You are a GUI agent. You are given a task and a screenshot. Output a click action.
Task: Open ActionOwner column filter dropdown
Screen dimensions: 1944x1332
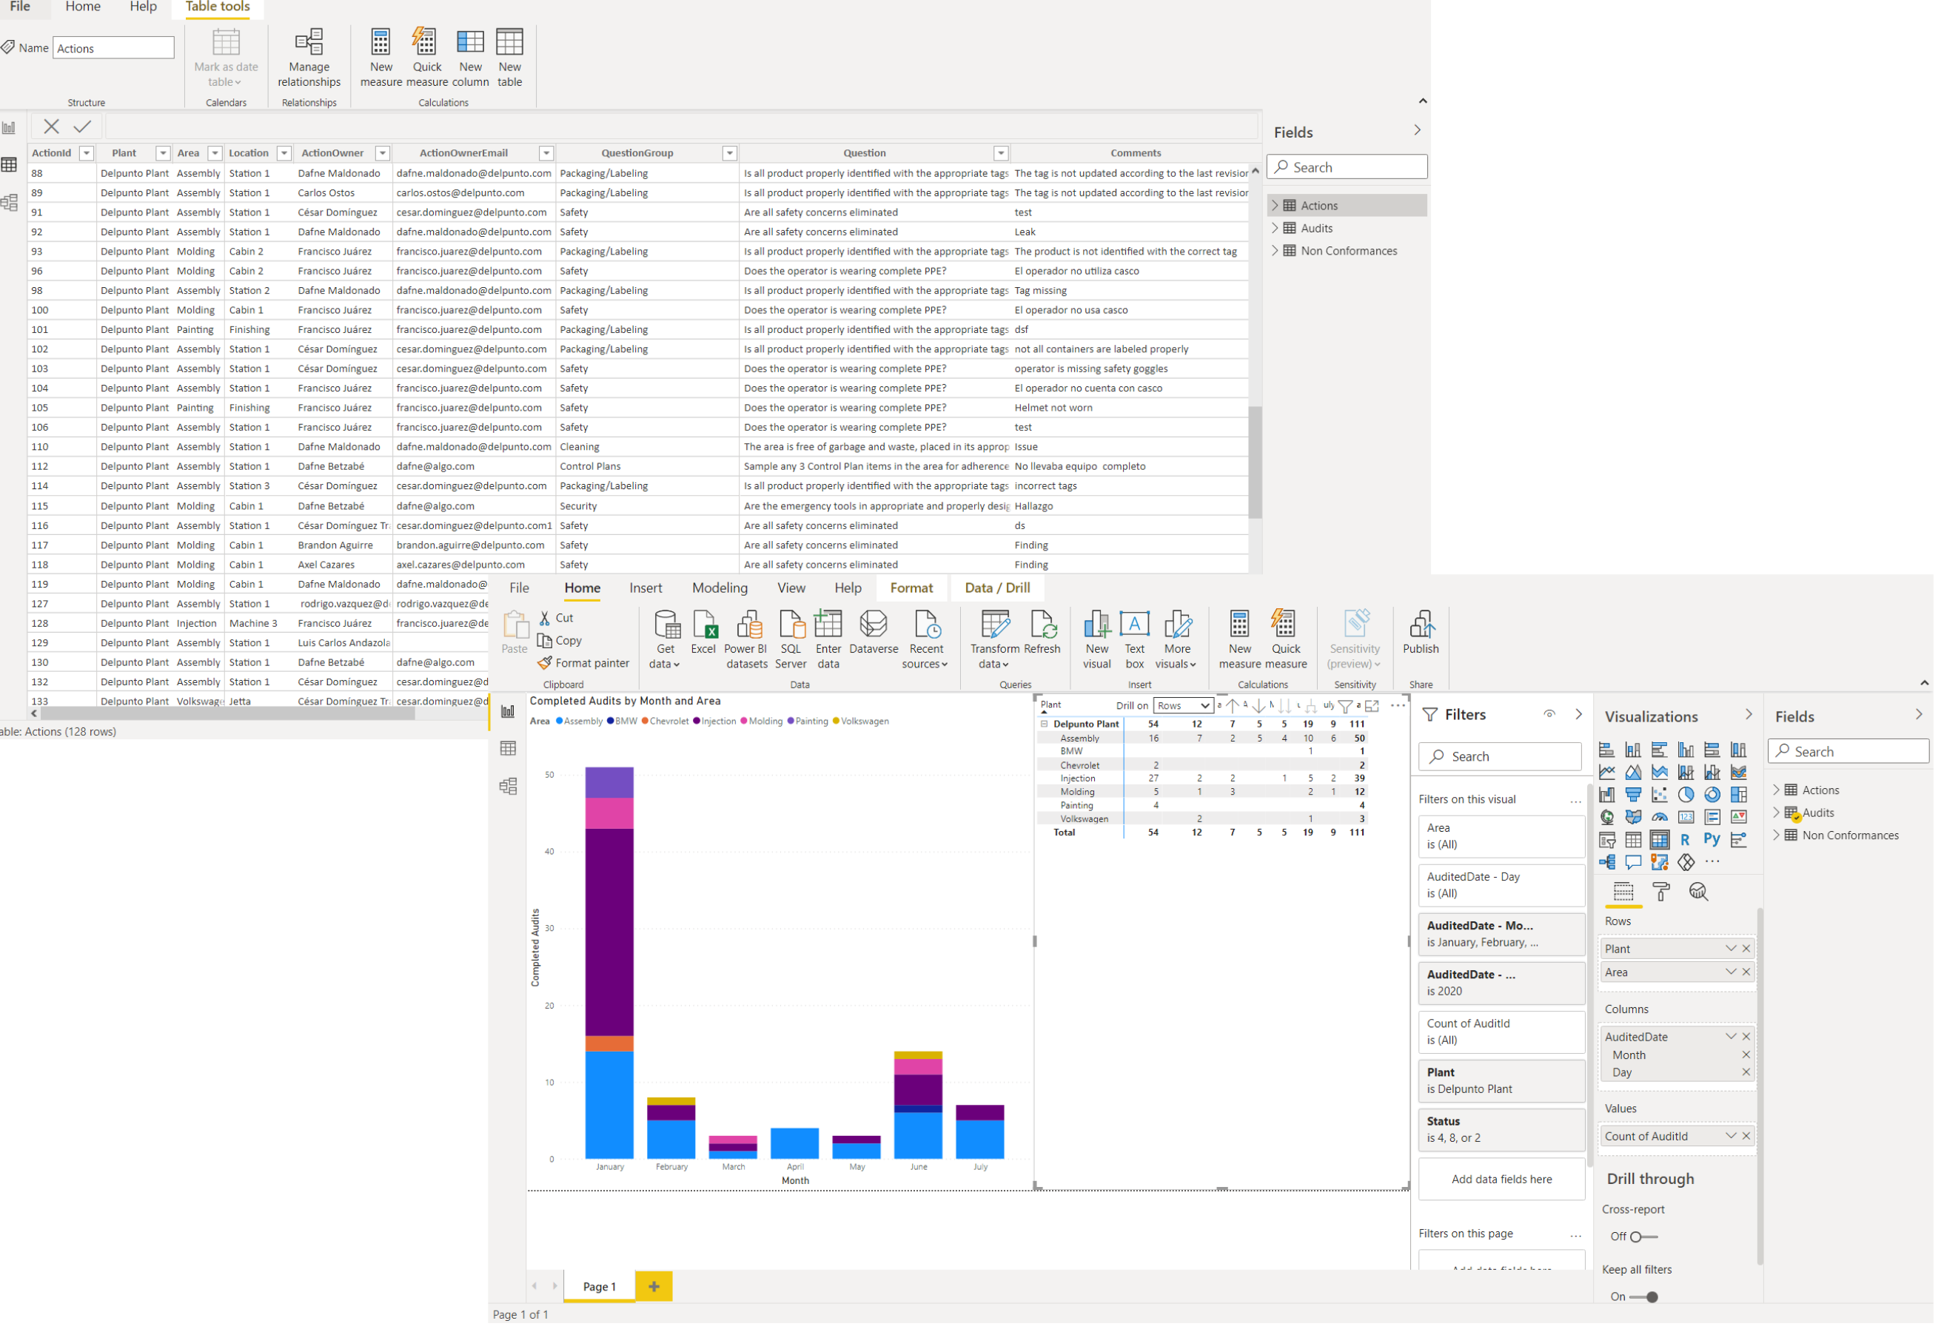coord(383,154)
